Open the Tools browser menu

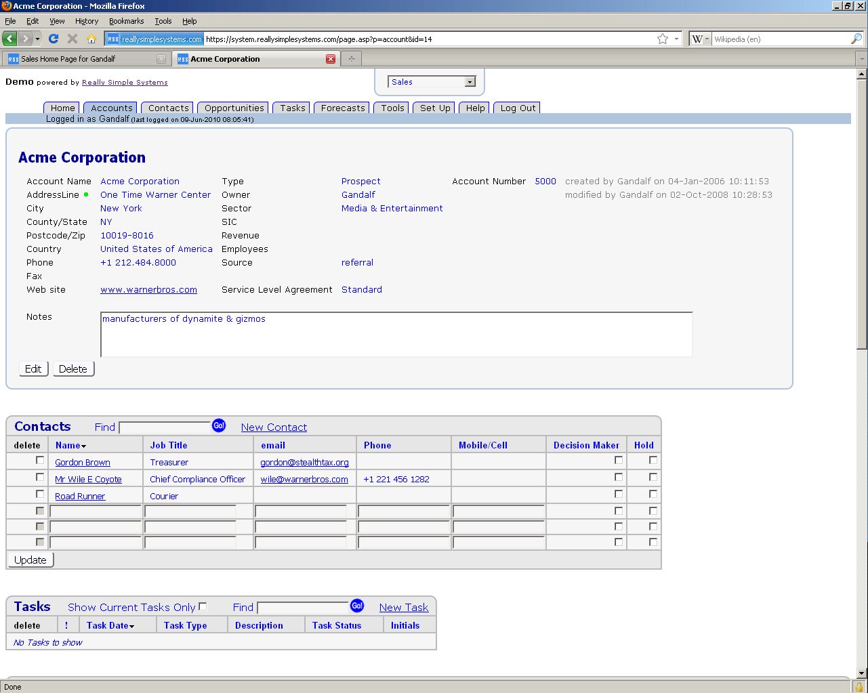coord(163,21)
